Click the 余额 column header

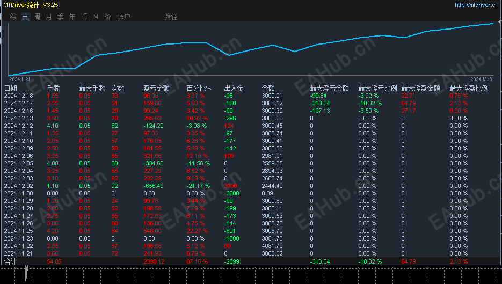(x=268, y=88)
